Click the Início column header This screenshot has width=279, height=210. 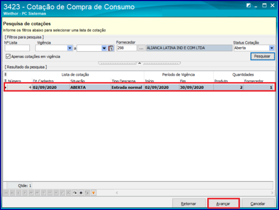click(161, 81)
